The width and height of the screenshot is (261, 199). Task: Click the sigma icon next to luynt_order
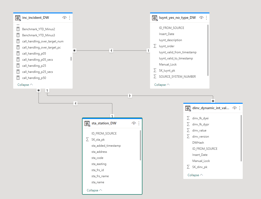[155, 46]
